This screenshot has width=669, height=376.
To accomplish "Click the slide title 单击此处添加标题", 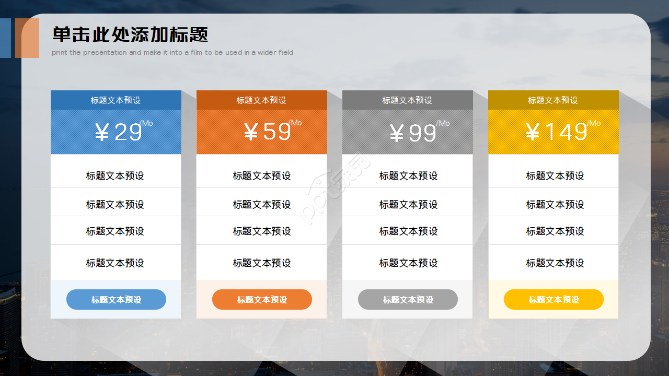I will pyautogui.click(x=129, y=36).
